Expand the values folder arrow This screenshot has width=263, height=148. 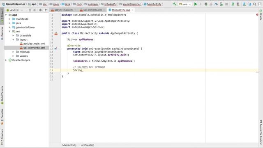tap(14, 56)
